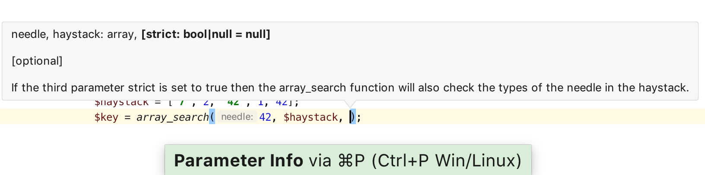Click the strict parameter description sentence
705x175 pixels.
point(350,87)
